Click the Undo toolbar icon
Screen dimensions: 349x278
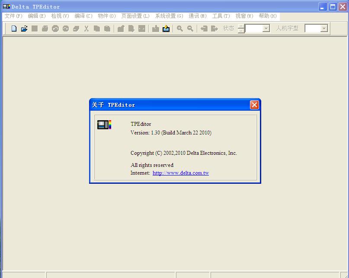pyautogui.click(x=55, y=29)
